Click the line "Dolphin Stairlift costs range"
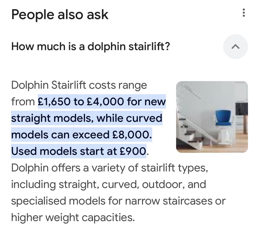This screenshot has width=259, height=233. (79, 85)
